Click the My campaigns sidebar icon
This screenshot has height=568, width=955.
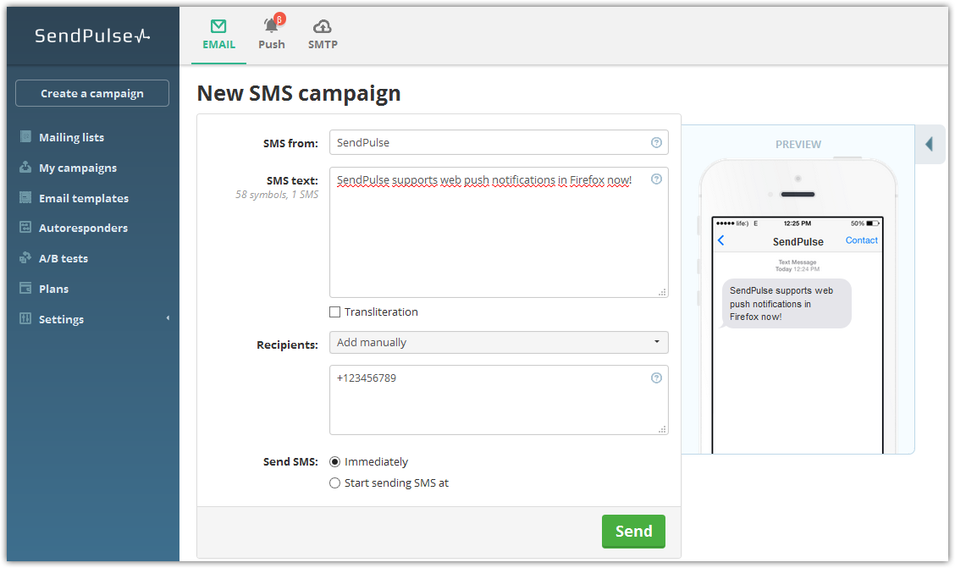pyautogui.click(x=25, y=167)
